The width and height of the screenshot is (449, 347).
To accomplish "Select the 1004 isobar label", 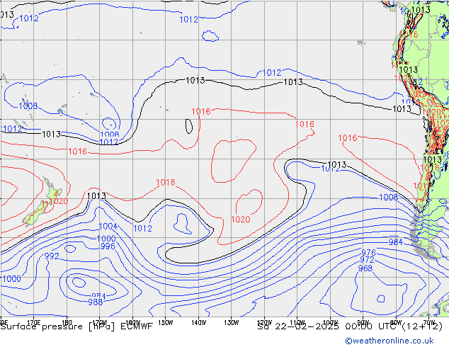I will (x=108, y=227).
